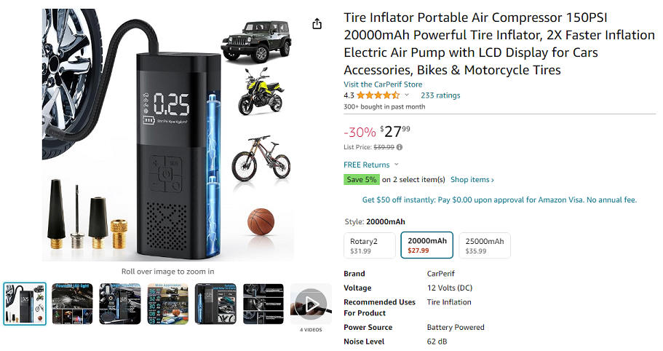Play the product videos thumbnail
The width and height of the screenshot is (663, 351).
(311, 304)
